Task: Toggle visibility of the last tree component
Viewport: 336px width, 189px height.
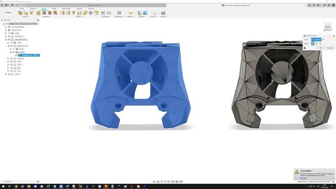Action: (x=9, y=74)
